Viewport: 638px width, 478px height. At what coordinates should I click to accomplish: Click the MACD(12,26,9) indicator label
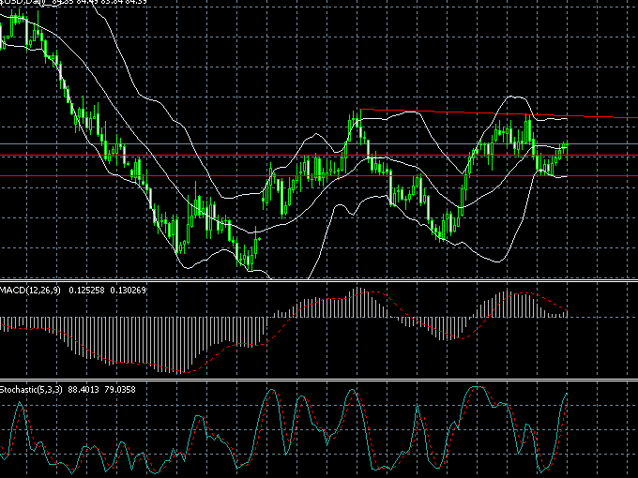pyautogui.click(x=30, y=291)
